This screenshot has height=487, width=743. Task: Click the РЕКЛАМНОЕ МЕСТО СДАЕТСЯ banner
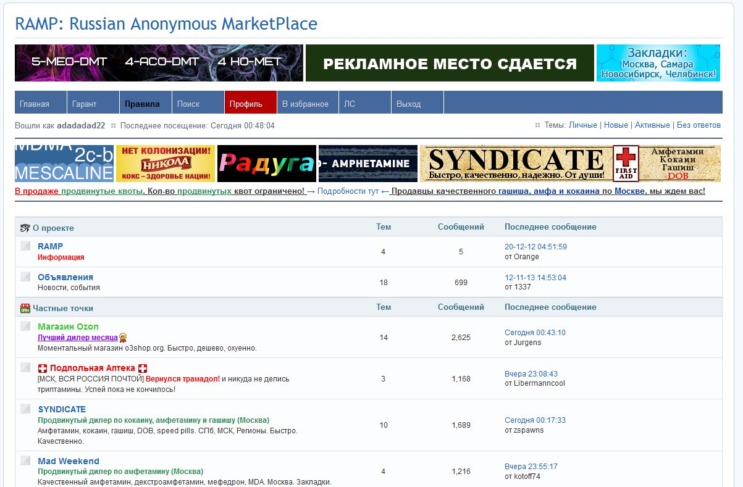point(450,63)
